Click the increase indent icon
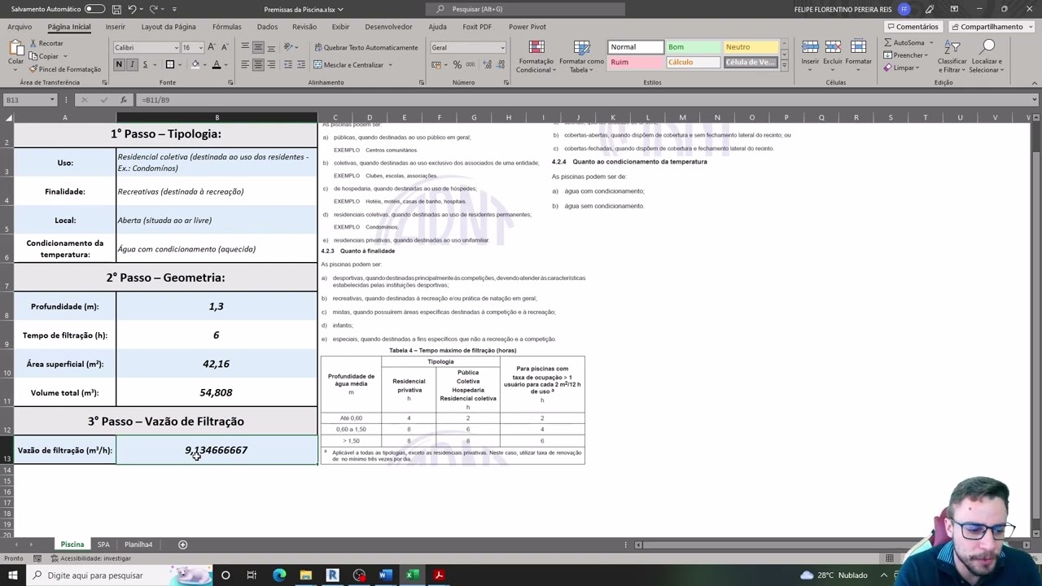 pyautogui.click(x=301, y=64)
